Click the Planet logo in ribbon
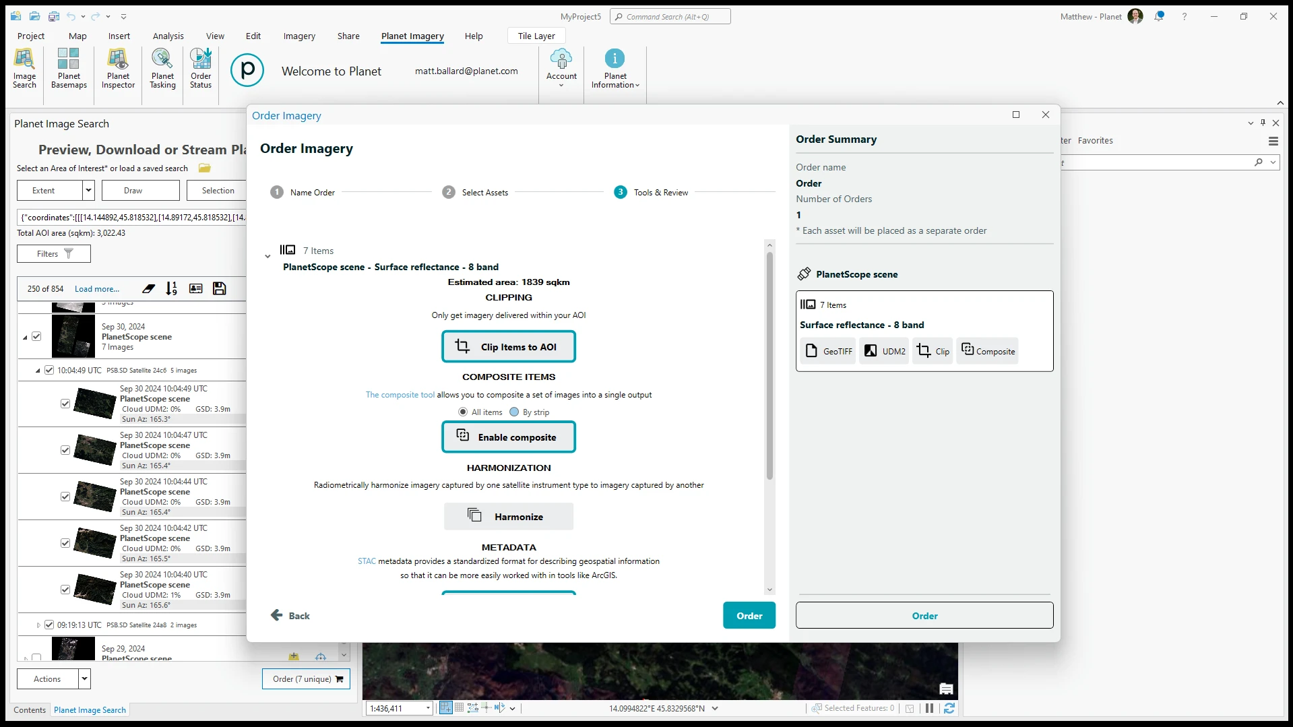This screenshot has width=1293, height=727. point(247,70)
